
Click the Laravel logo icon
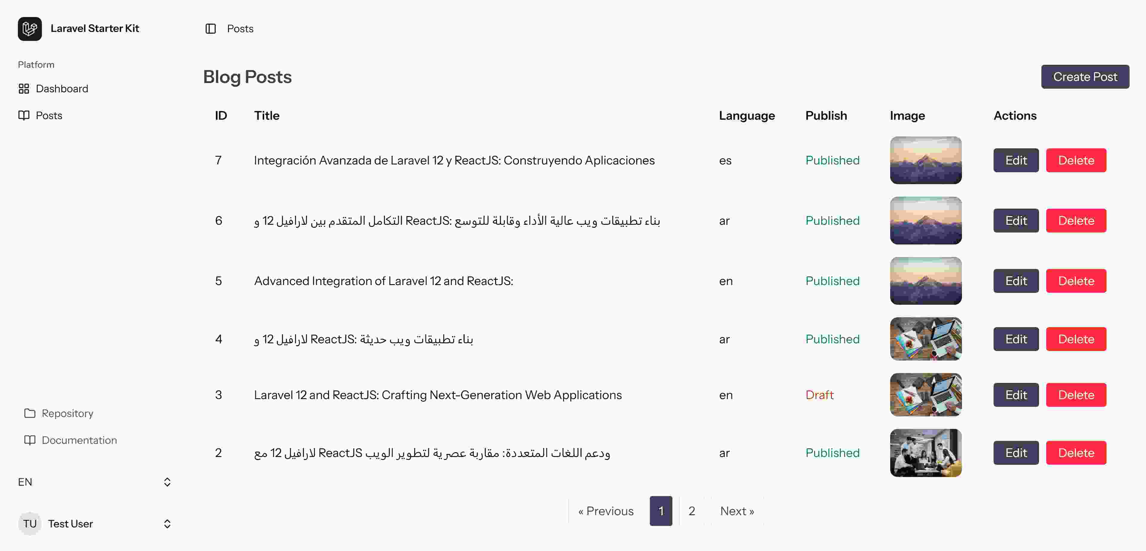[x=30, y=29]
